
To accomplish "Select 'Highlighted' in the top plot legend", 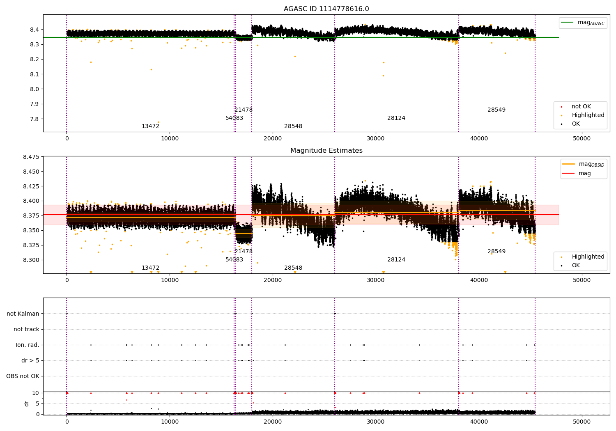I will (588, 115).
